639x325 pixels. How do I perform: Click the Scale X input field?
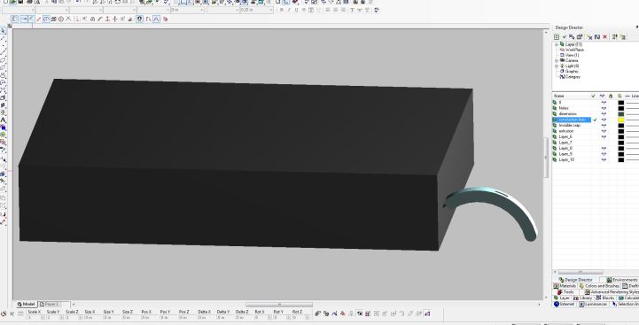click(35, 316)
